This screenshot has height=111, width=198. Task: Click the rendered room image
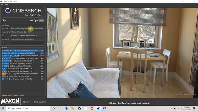tap(123, 53)
